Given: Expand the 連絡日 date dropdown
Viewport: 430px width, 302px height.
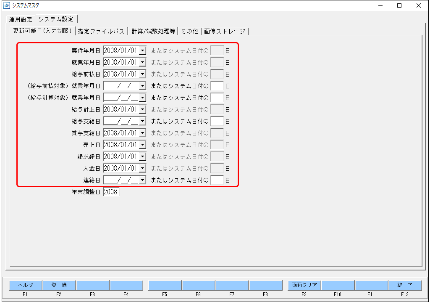Looking at the screenshot, I should tap(143, 180).
